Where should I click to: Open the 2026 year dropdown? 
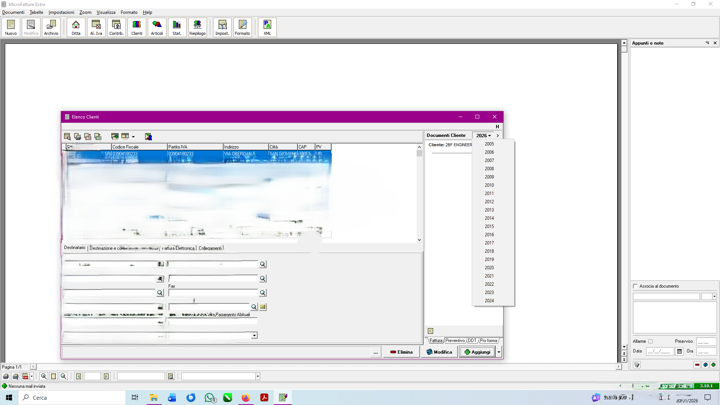coord(483,135)
